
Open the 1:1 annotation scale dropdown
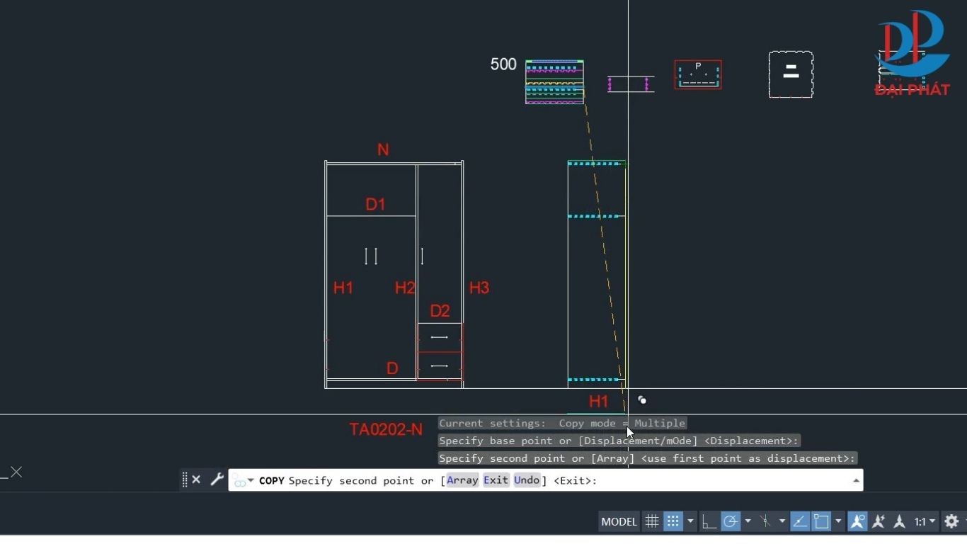click(925, 521)
